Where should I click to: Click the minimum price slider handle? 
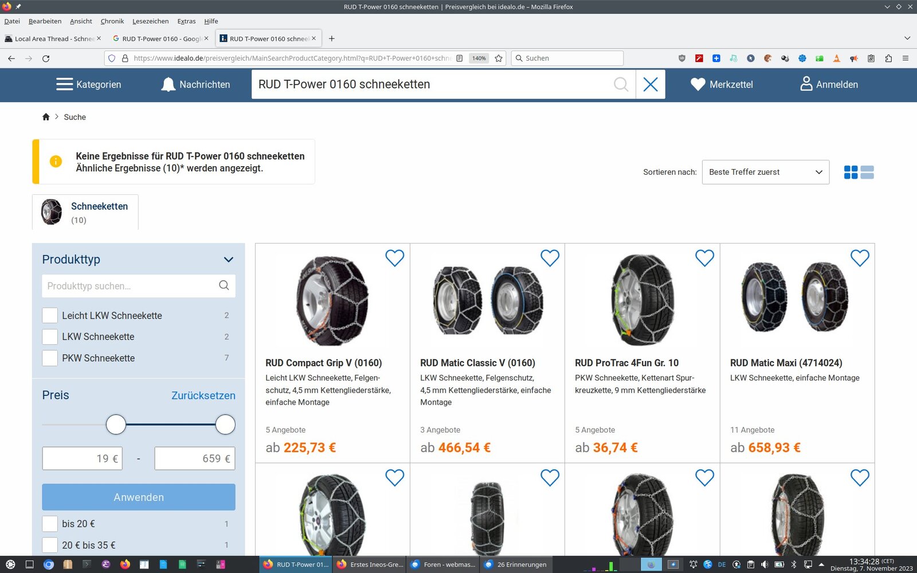point(116,425)
